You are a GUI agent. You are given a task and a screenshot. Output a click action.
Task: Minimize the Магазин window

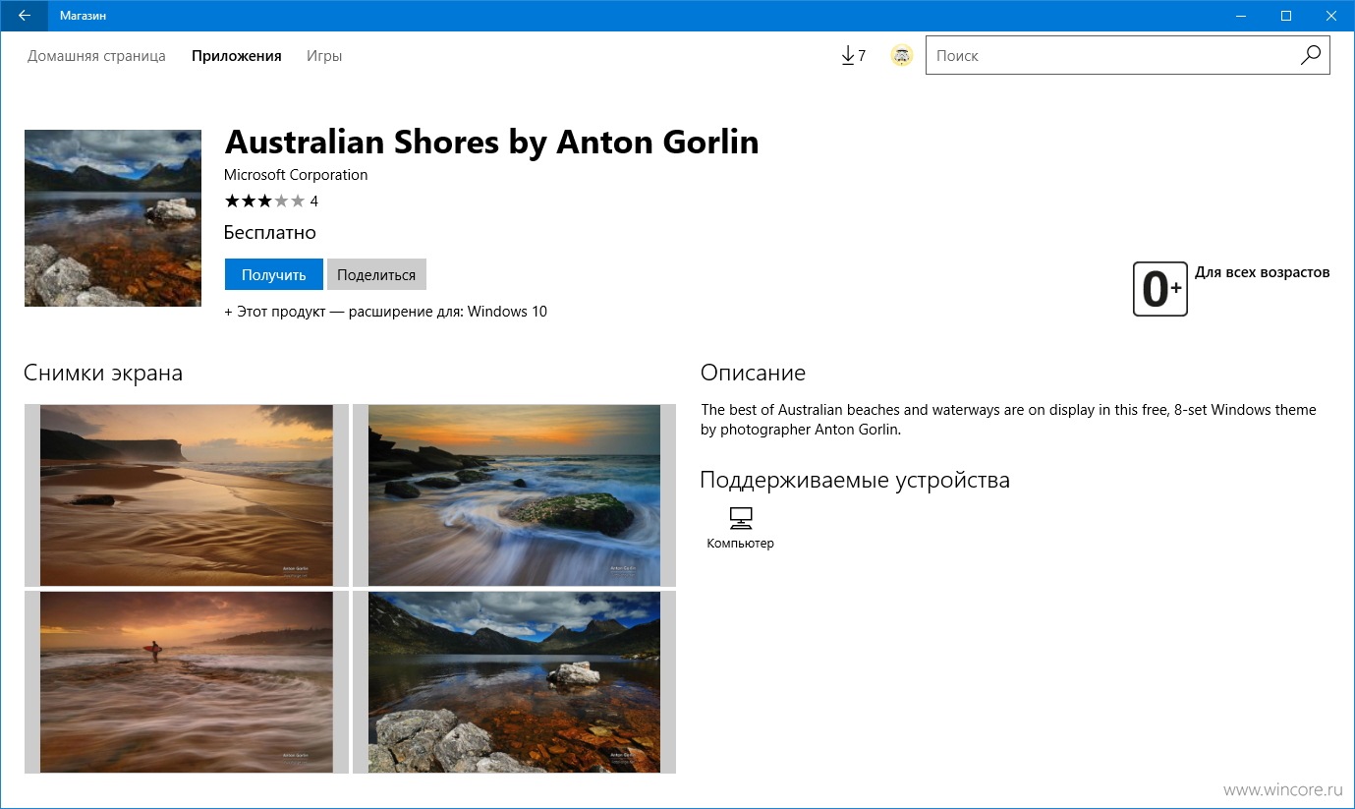pyautogui.click(x=1241, y=16)
